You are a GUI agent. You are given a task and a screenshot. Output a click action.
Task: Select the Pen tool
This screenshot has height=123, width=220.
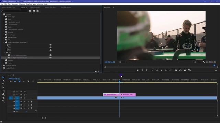(x=3, y=94)
